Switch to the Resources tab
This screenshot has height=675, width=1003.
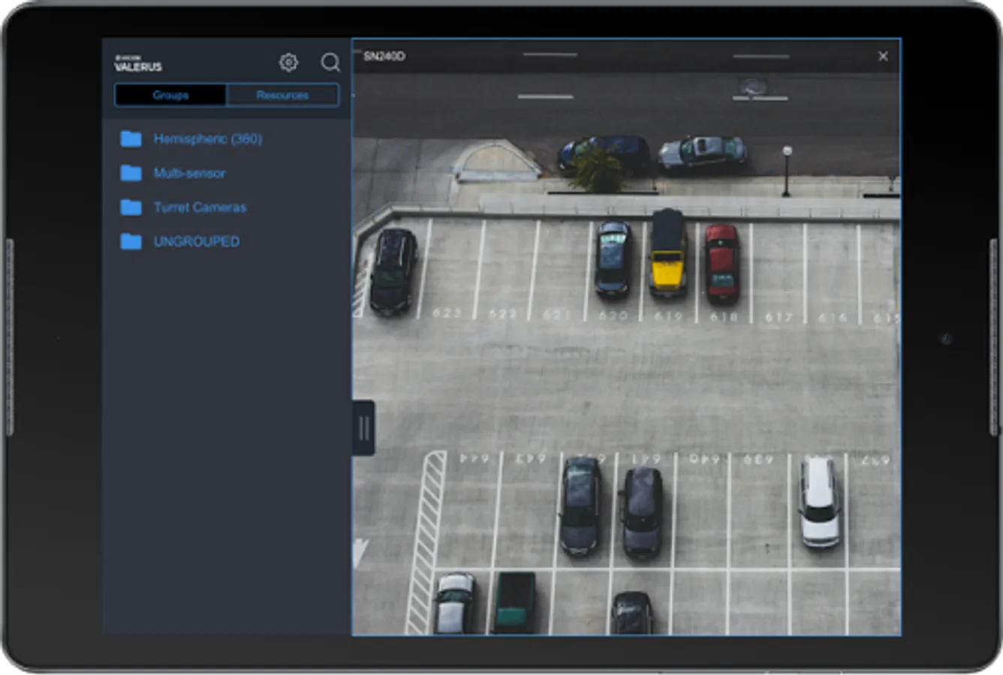pyautogui.click(x=282, y=95)
